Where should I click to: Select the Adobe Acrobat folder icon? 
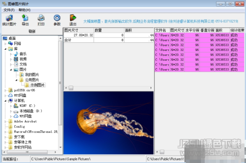[x=11, y=121]
